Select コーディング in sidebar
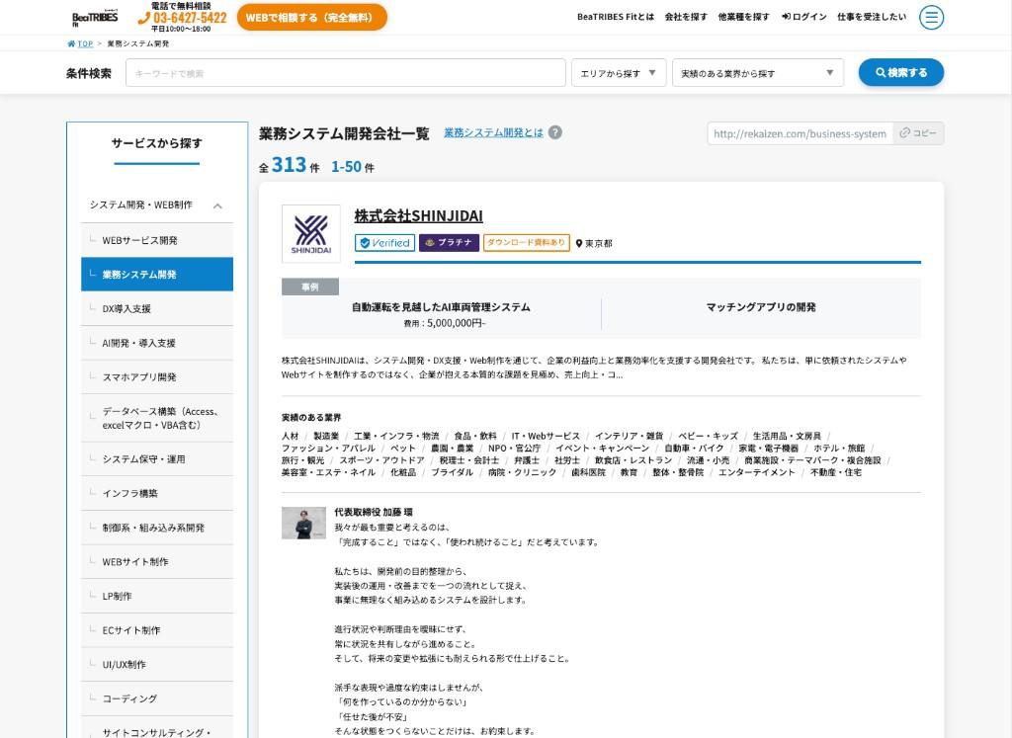 coord(157,698)
